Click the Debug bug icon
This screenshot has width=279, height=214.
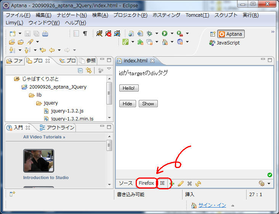149,33
